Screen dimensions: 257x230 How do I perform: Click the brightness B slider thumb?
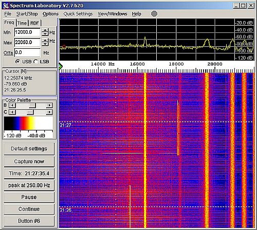coord(32,105)
